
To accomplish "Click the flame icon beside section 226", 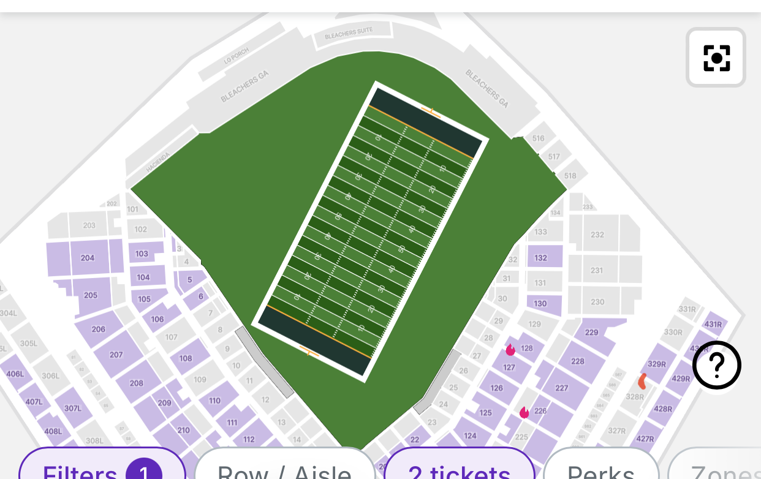I will click(524, 413).
